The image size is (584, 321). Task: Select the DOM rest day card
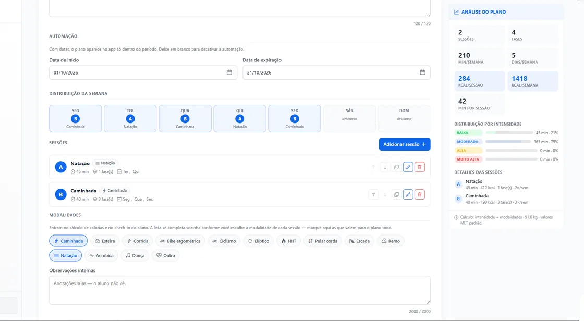click(x=404, y=118)
